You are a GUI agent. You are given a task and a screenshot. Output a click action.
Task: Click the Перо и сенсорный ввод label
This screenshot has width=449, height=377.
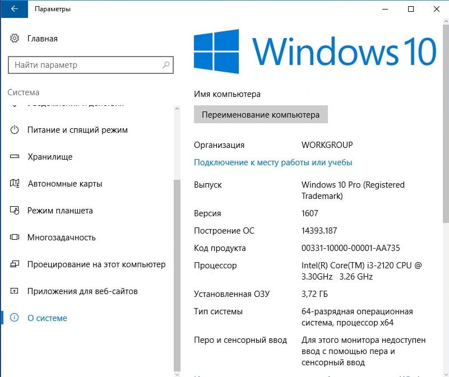240,340
